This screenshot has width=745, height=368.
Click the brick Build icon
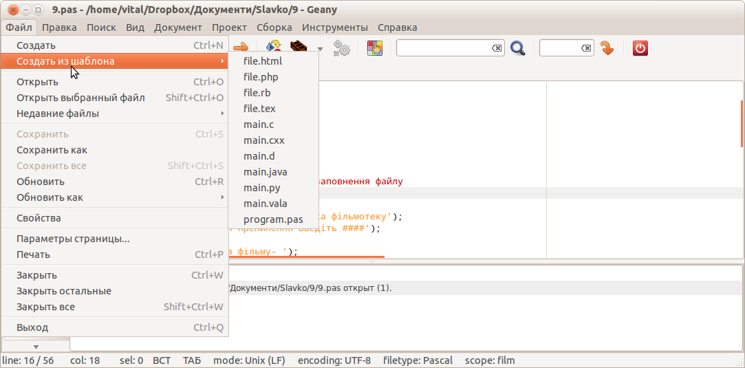pos(299,47)
